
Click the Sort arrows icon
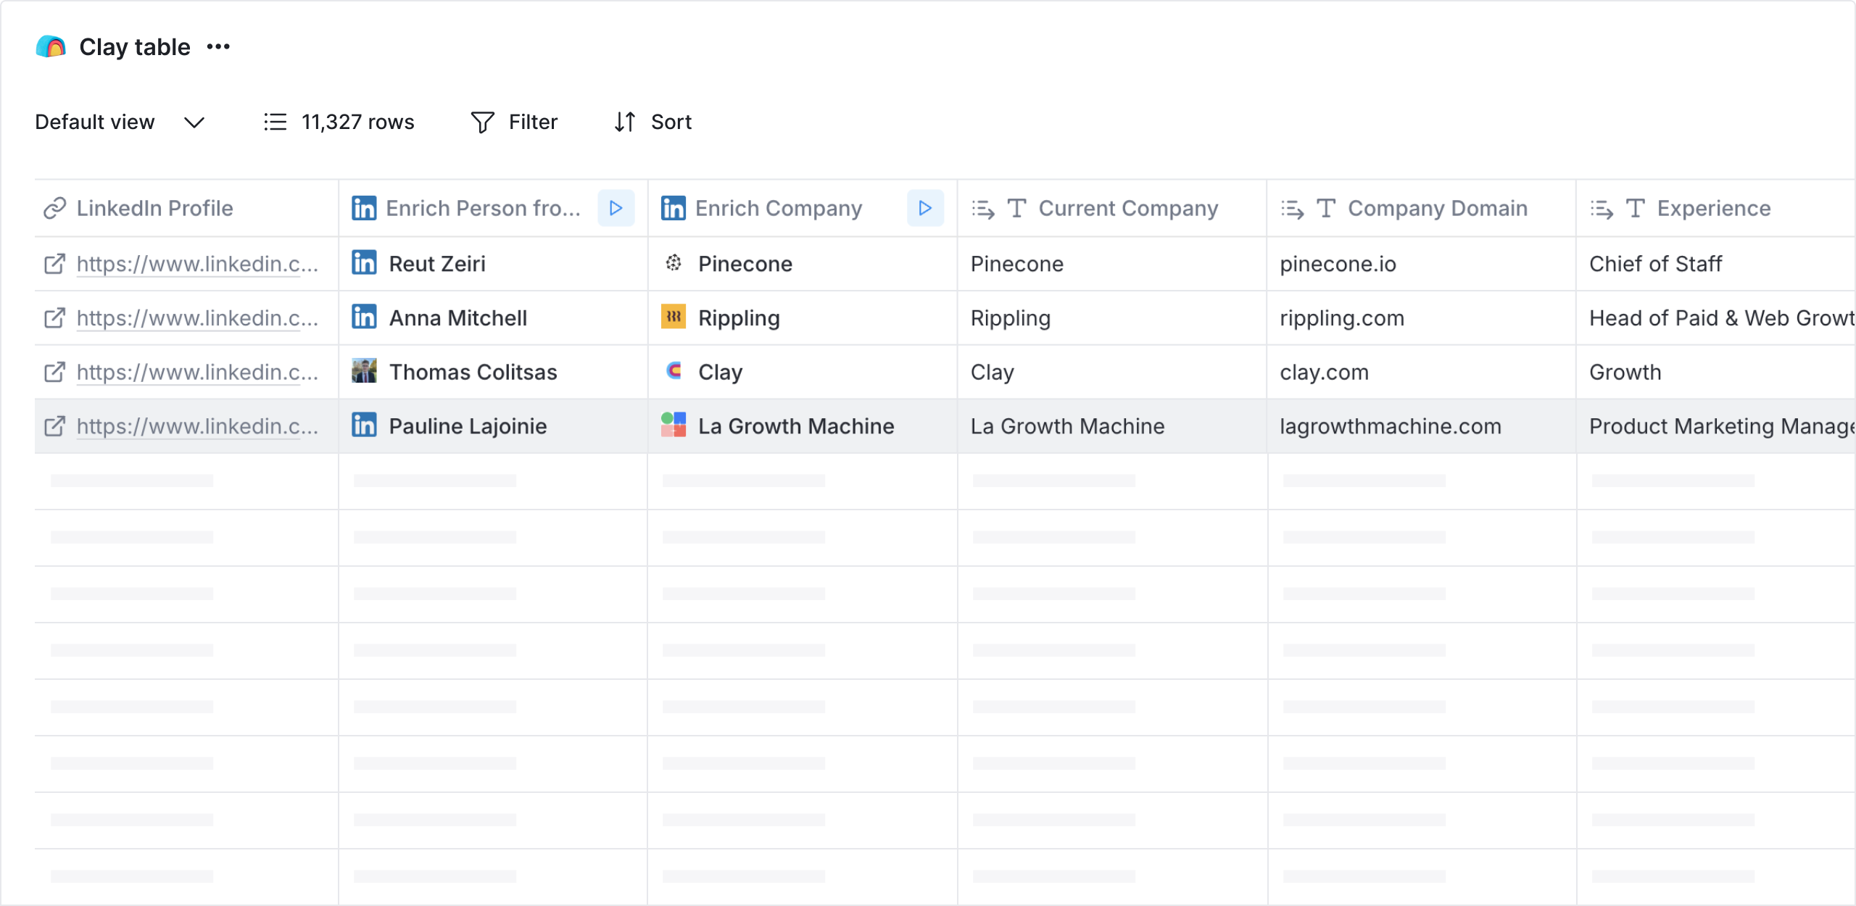pos(623,122)
